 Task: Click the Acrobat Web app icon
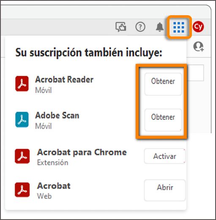pos(22,190)
